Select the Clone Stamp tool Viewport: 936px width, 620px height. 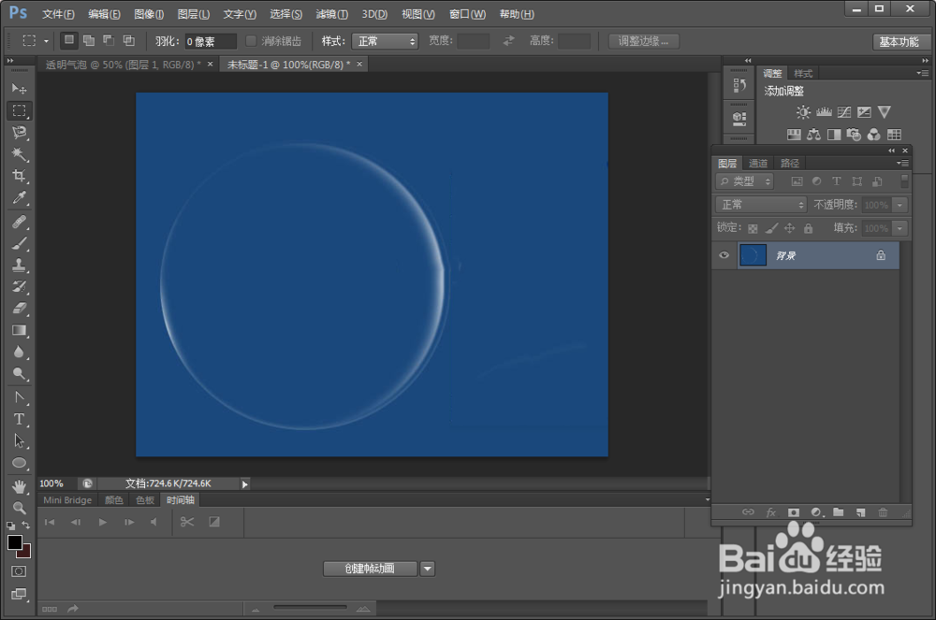pyautogui.click(x=19, y=266)
